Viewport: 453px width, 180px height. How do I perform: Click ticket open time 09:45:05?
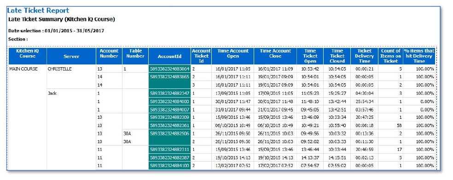(x=310, y=110)
